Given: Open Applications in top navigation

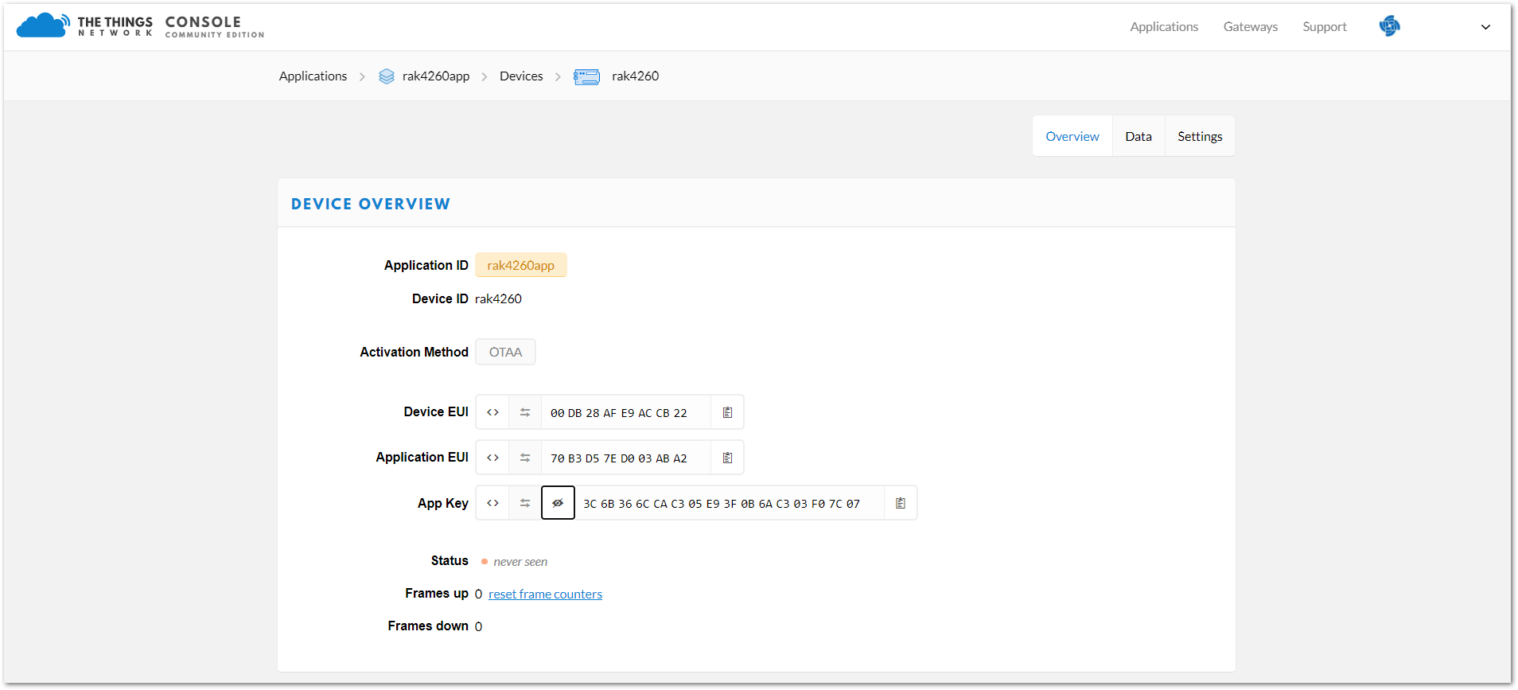Looking at the screenshot, I should pyautogui.click(x=1164, y=26).
